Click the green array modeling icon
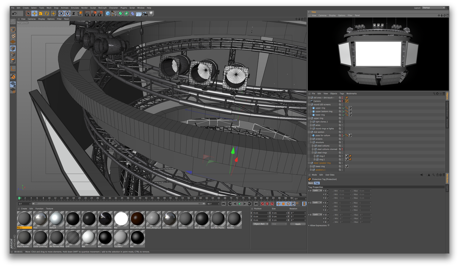Viewport: 459px width, 267px height. click(126, 13)
